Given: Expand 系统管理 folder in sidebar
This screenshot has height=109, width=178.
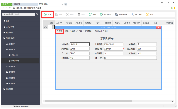Looking at the screenshot, I should [8, 89].
